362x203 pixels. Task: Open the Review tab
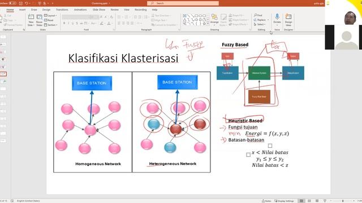(x=114, y=10)
